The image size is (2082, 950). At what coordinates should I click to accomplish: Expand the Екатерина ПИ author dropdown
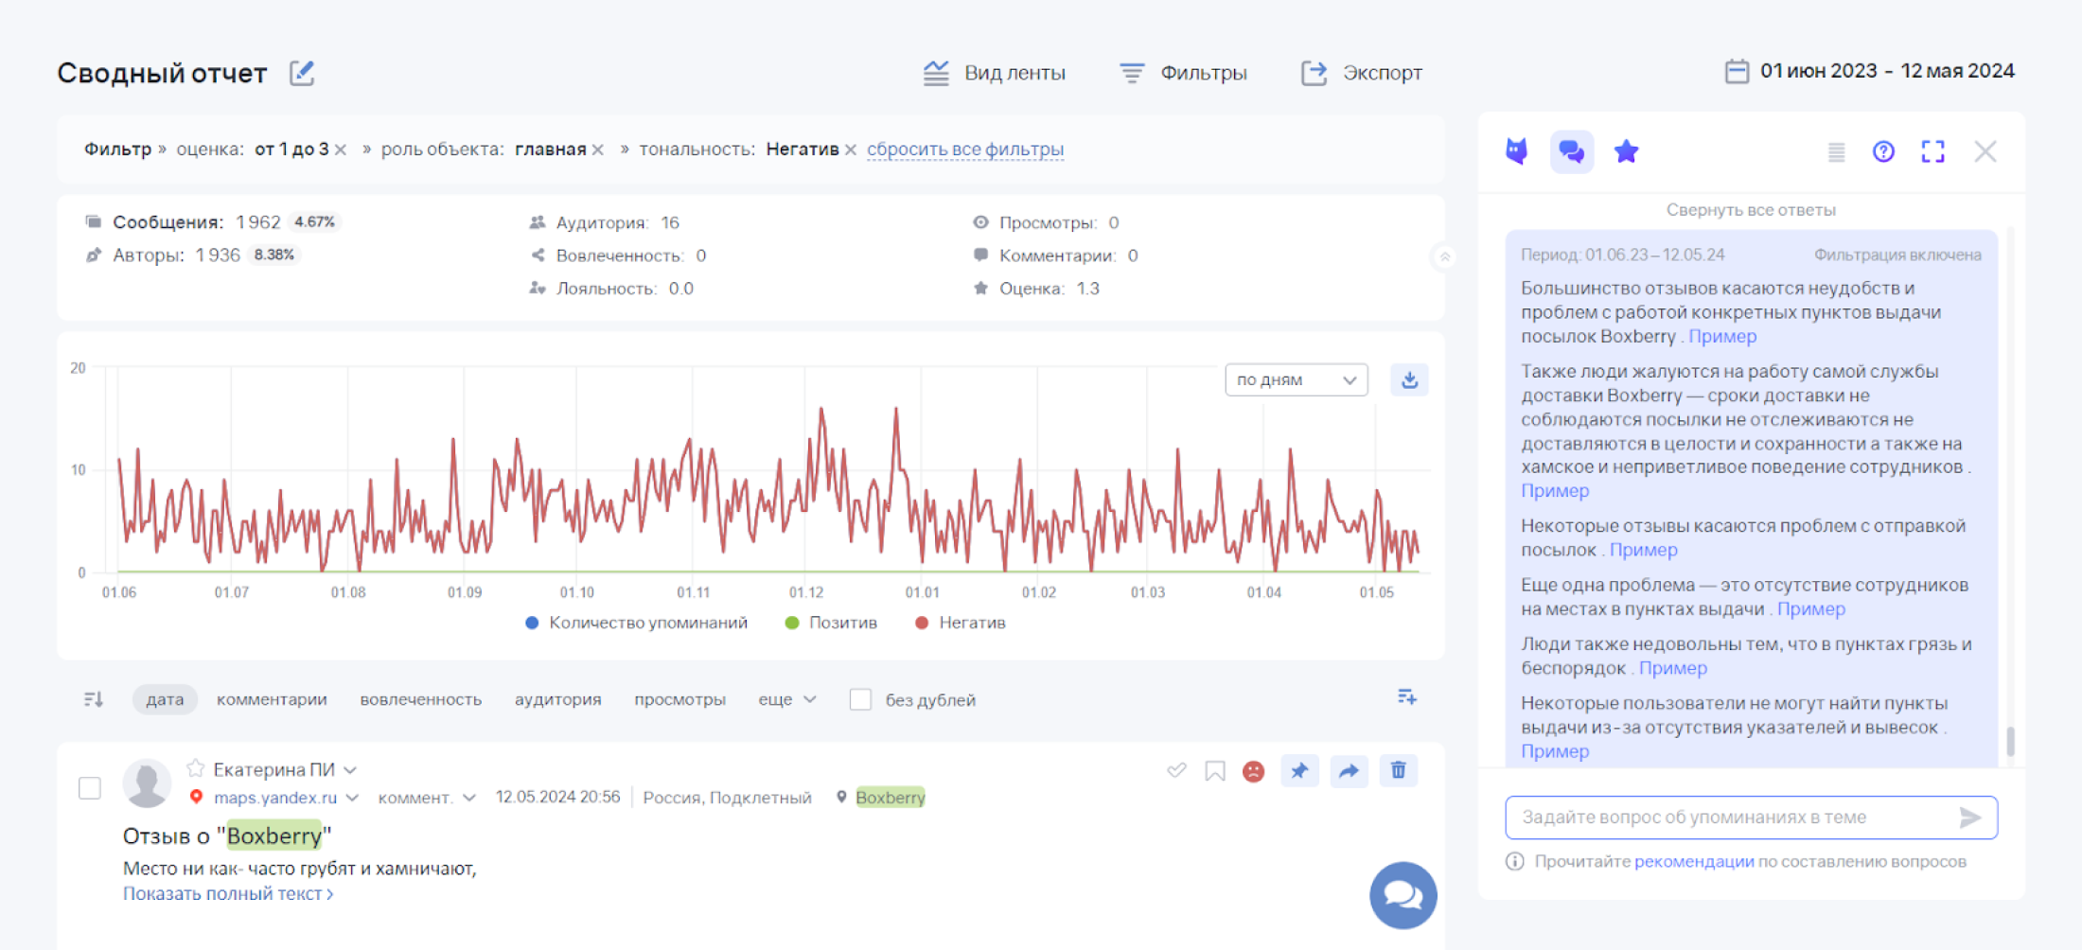pos(350,770)
